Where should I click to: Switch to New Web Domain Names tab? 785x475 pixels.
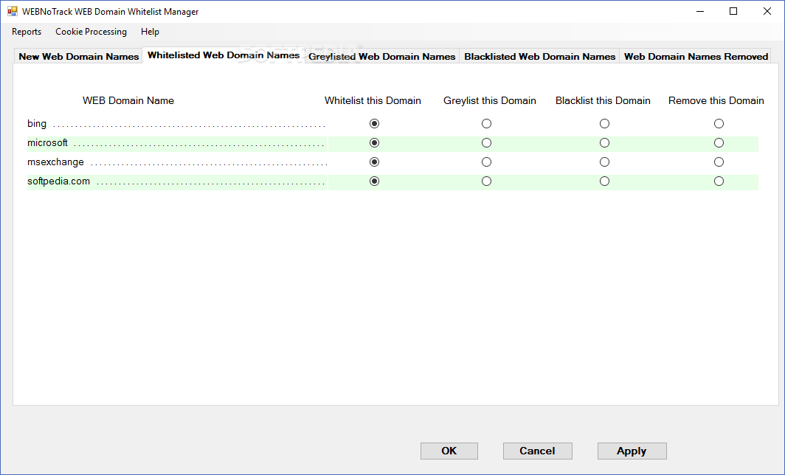[79, 57]
